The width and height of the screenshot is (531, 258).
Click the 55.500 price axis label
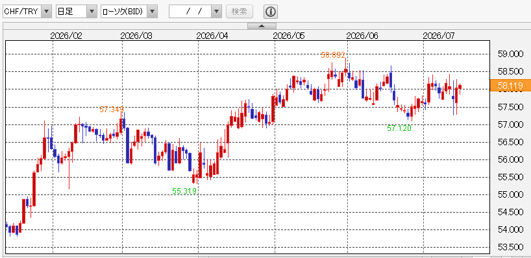(510, 177)
